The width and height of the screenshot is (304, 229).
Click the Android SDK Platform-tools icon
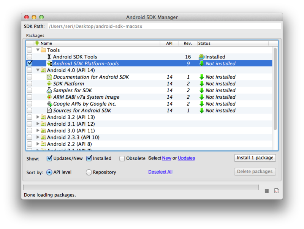click(x=49, y=63)
